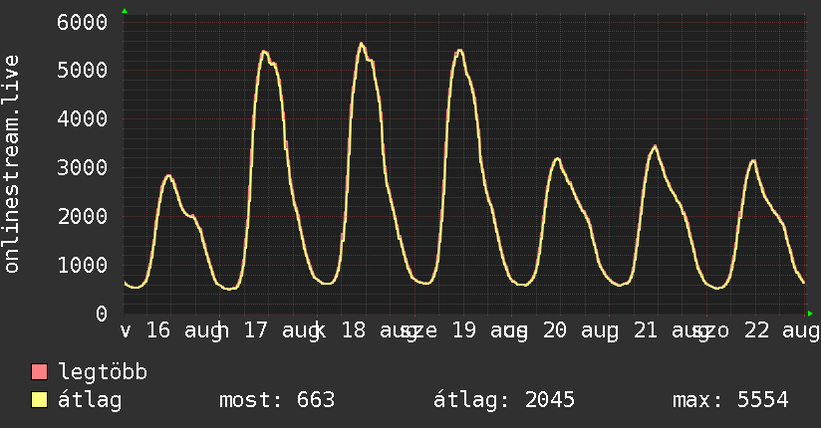Viewport: 821px width, 428px height.
Task: Click the '22 aug' date label
Action: 782,331
